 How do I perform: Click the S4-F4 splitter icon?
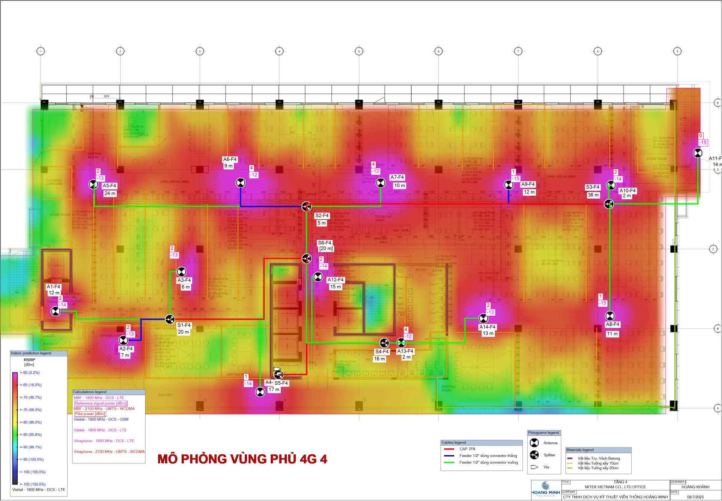coord(384,343)
